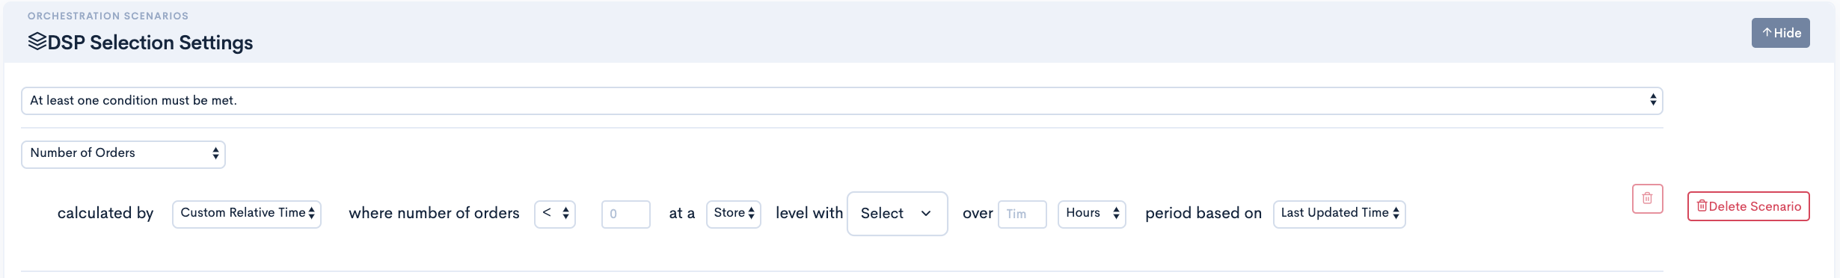Open the 'level with' Select dropdown
This screenshot has width=1840, height=278.
point(898,214)
